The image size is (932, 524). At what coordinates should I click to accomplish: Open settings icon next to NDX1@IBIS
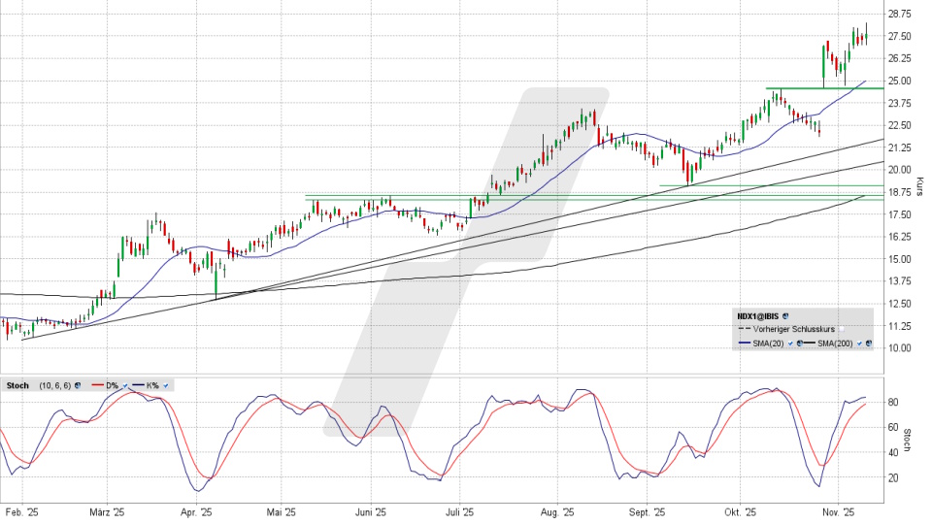click(x=785, y=316)
